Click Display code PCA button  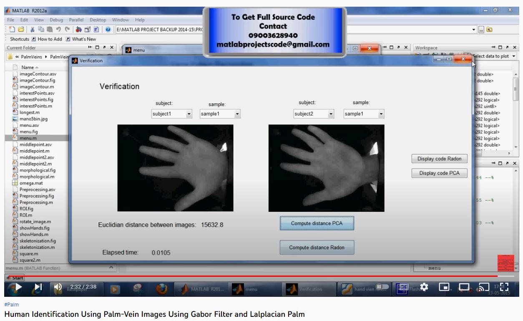(440, 173)
